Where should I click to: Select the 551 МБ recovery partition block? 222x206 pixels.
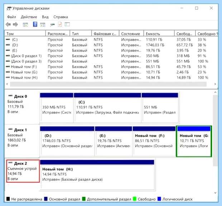pyautogui.click(x=160, y=108)
